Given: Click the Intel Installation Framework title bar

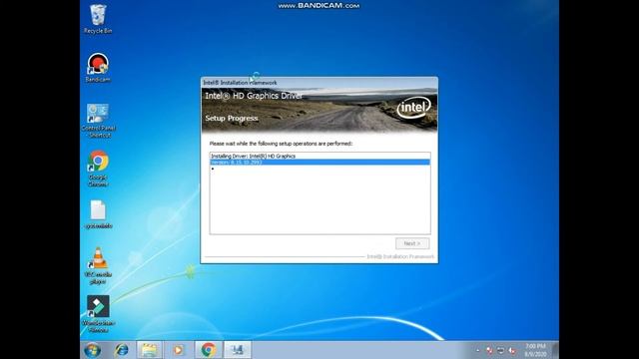Looking at the screenshot, I should (319, 83).
